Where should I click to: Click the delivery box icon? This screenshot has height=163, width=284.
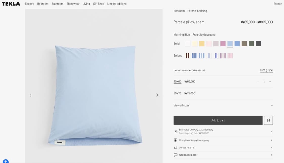pos(175,131)
